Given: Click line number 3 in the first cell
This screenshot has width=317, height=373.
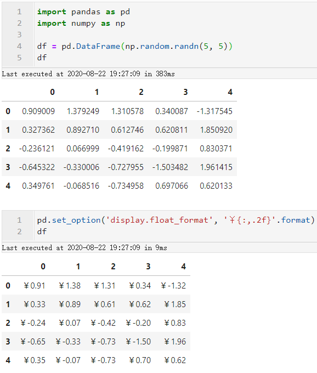Looking at the screenshot, I should point(19,35).
